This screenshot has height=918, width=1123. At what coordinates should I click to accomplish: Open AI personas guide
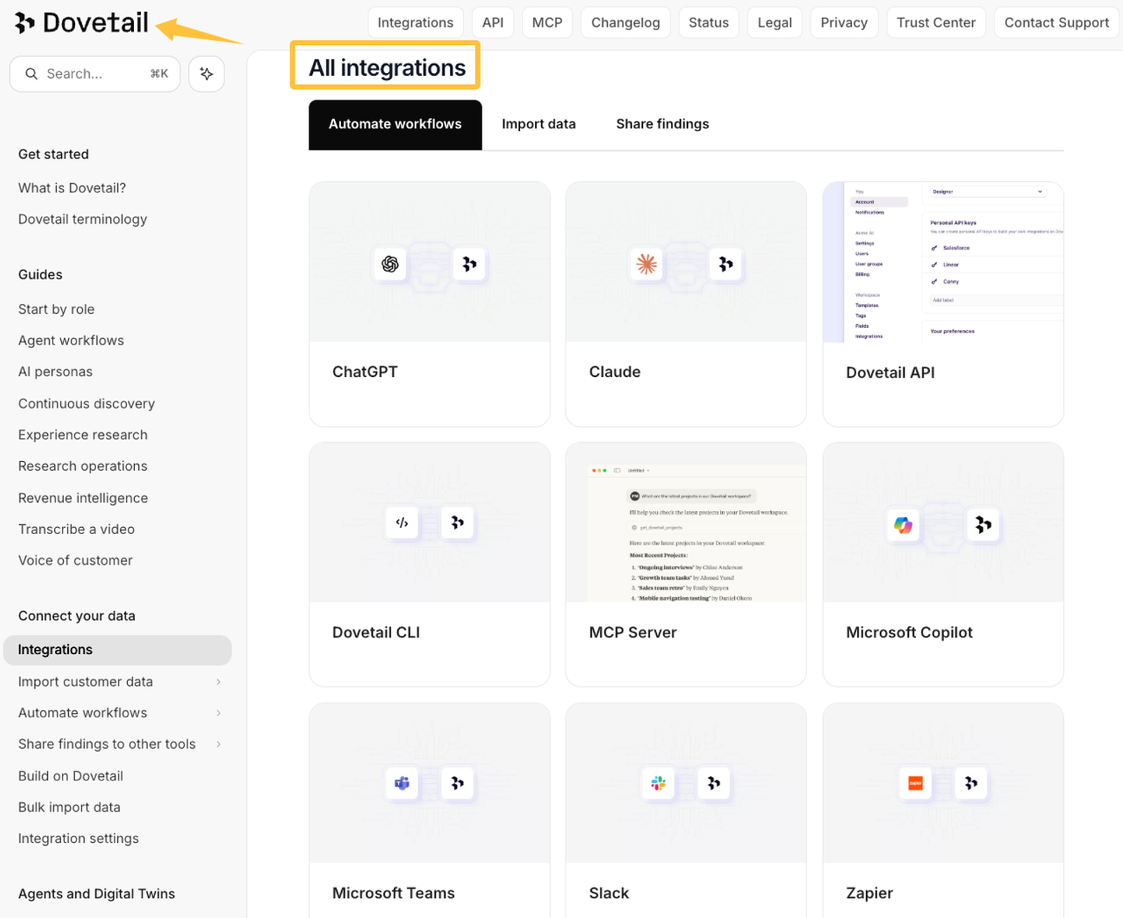click(x=55, y=372)
